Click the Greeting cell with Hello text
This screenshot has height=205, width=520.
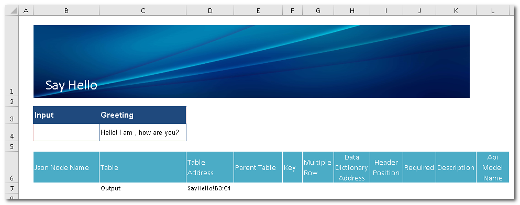[142, 132]
